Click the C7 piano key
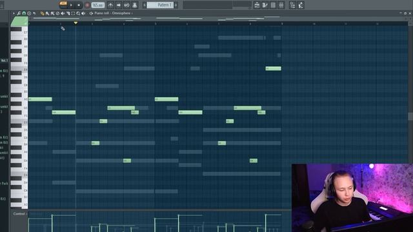 [x=19, y=32]
